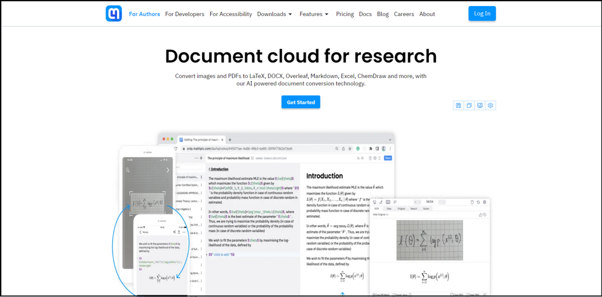Click the Get Started button
Screen dimensions: 602x297
(300, 102)
